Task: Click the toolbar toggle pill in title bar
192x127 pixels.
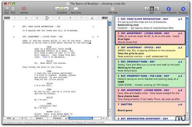Action: point(186,4)
